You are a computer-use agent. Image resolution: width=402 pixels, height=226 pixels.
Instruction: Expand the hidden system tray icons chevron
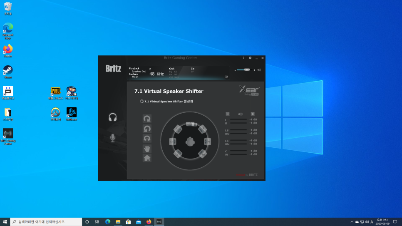click(352, 222)
